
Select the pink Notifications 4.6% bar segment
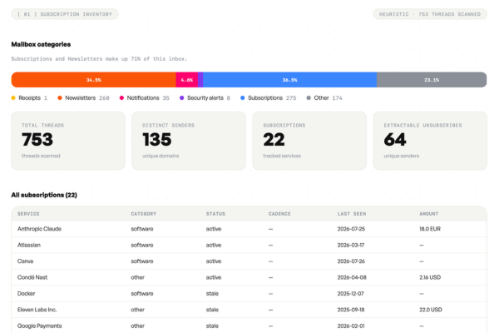click(187, 80)
